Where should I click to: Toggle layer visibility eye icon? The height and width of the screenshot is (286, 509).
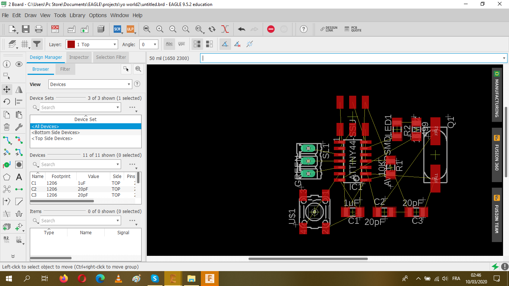19,64
